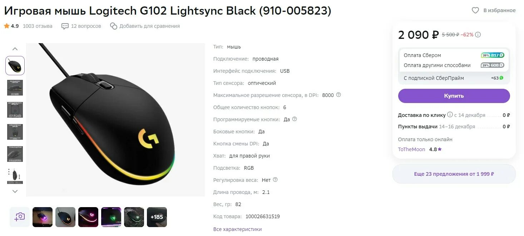The image size is (524, 236).
Task: Choose С подпиской СберПрайм option
Action: pos(454,78)
